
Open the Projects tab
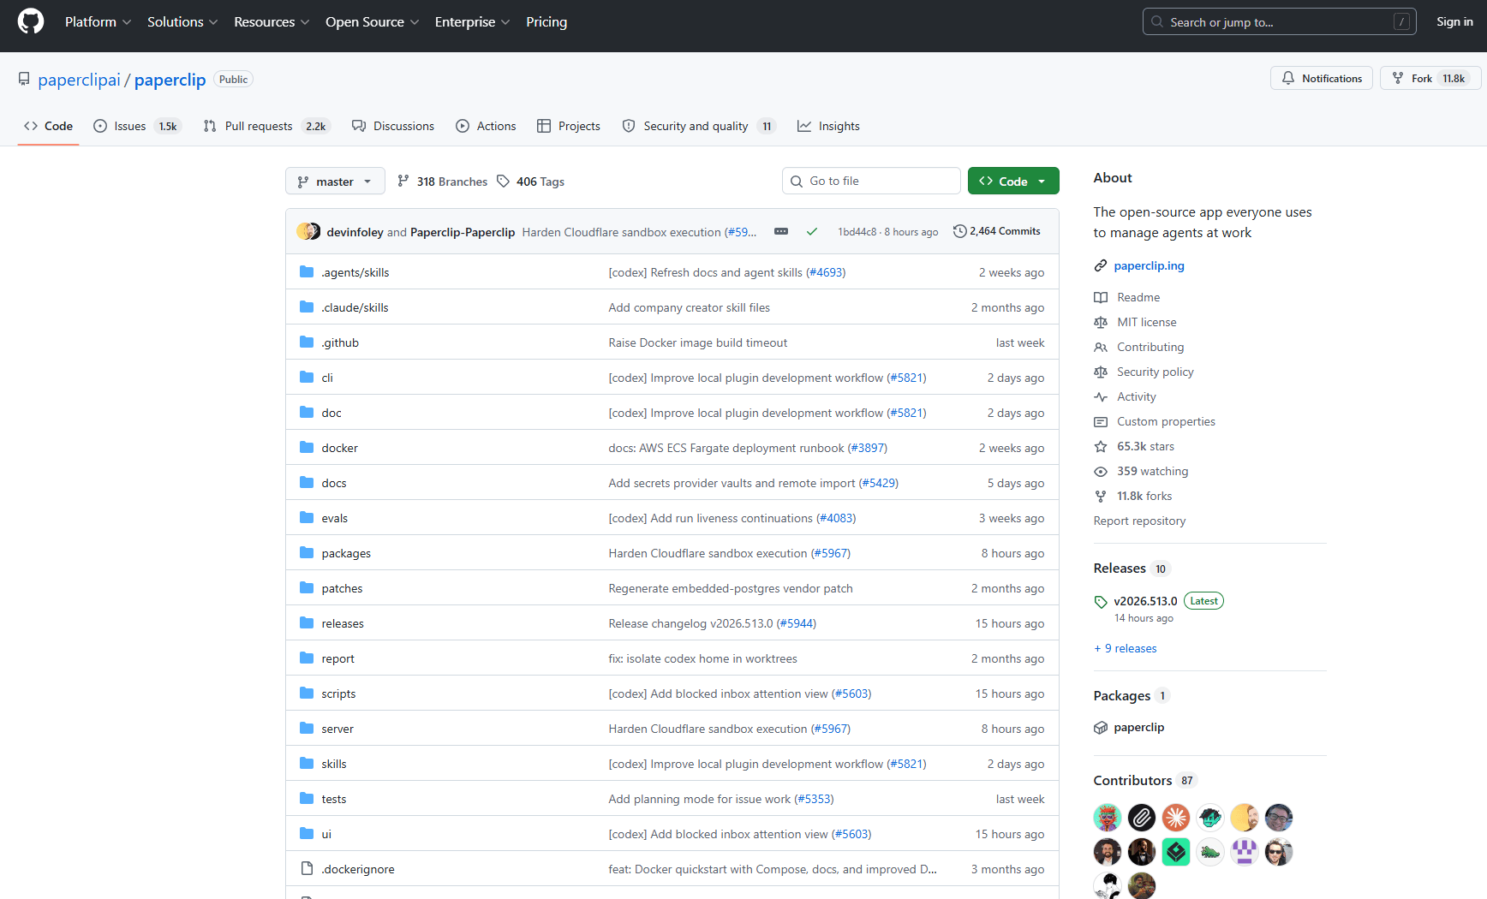[x=569, y=126]
